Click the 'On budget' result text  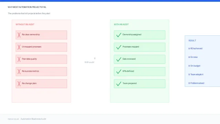195,66
